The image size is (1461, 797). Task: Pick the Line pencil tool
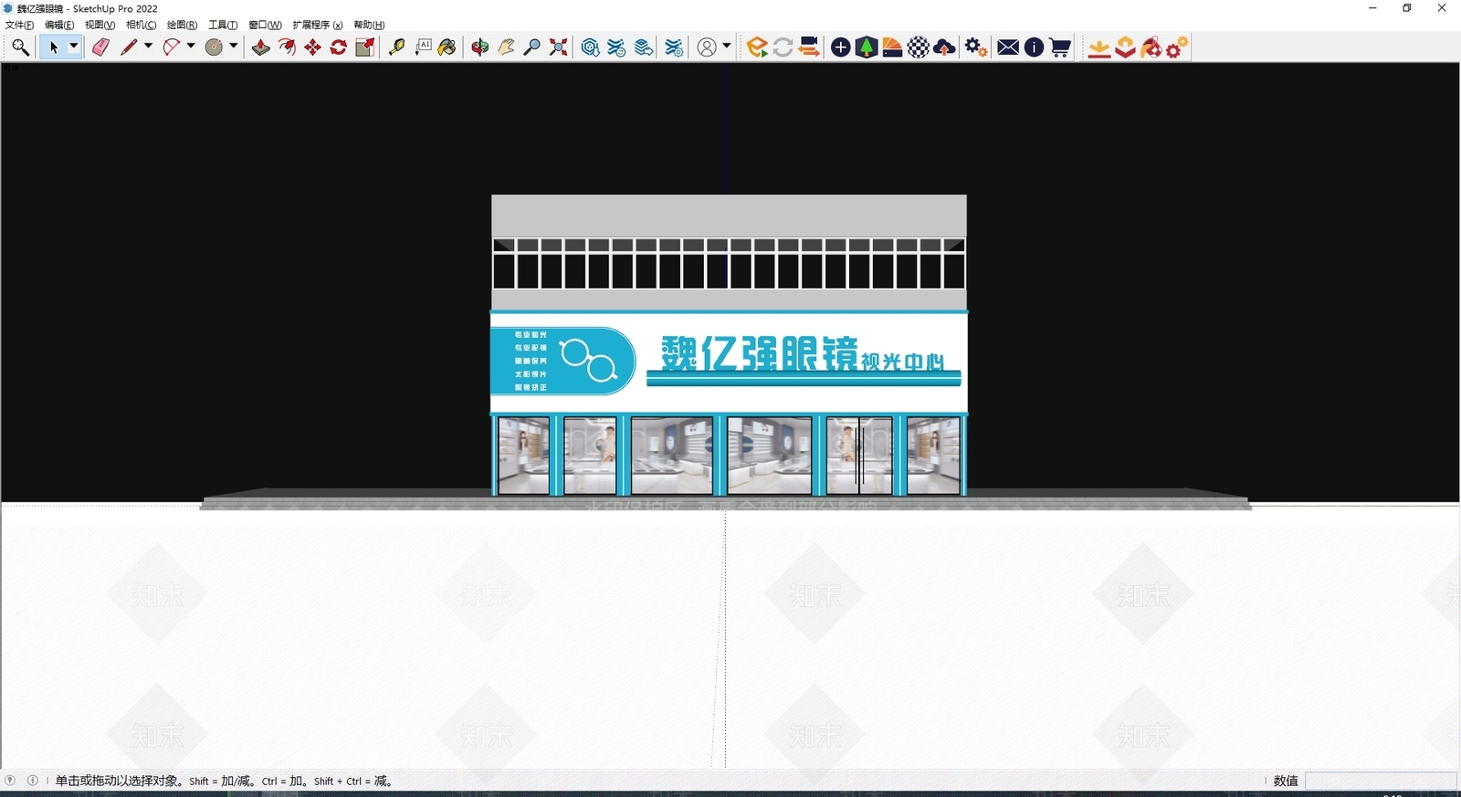pos(129,47)
